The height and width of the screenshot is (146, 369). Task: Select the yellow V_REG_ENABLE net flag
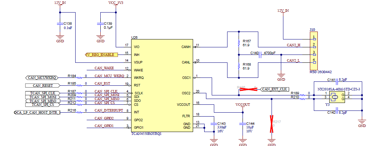(101, 55)
